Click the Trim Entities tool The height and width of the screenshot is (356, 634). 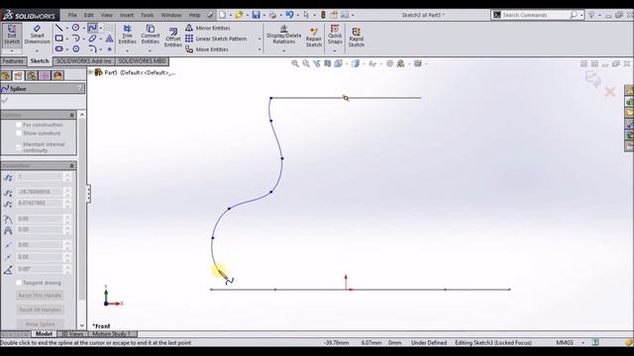[128, 35]
